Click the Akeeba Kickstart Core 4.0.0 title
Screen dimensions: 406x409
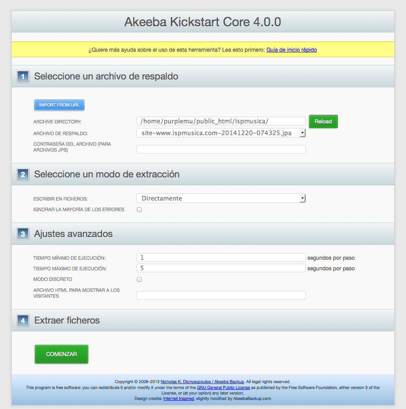point(203,22)
